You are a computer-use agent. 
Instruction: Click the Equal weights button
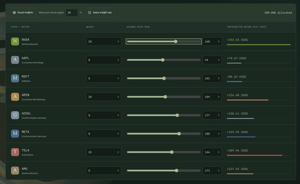click(23, 12)
